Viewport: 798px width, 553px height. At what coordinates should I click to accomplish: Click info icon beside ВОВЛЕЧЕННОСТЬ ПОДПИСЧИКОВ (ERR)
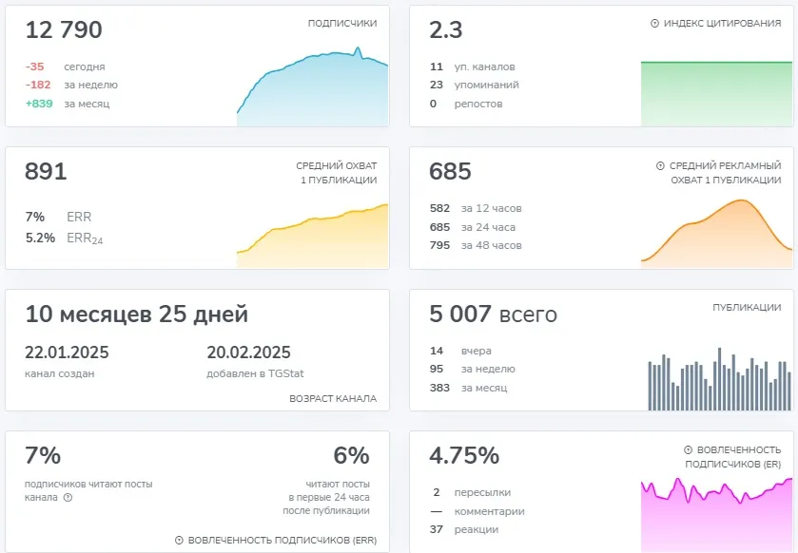[x=179, y=541]
